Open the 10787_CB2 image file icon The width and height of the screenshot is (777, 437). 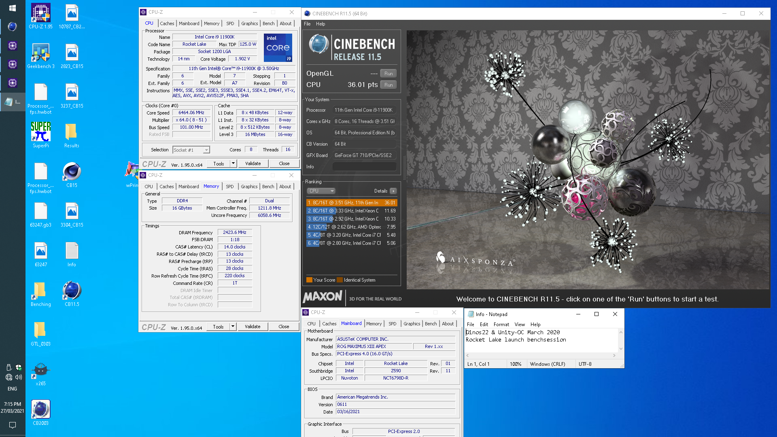click(72, 16)
